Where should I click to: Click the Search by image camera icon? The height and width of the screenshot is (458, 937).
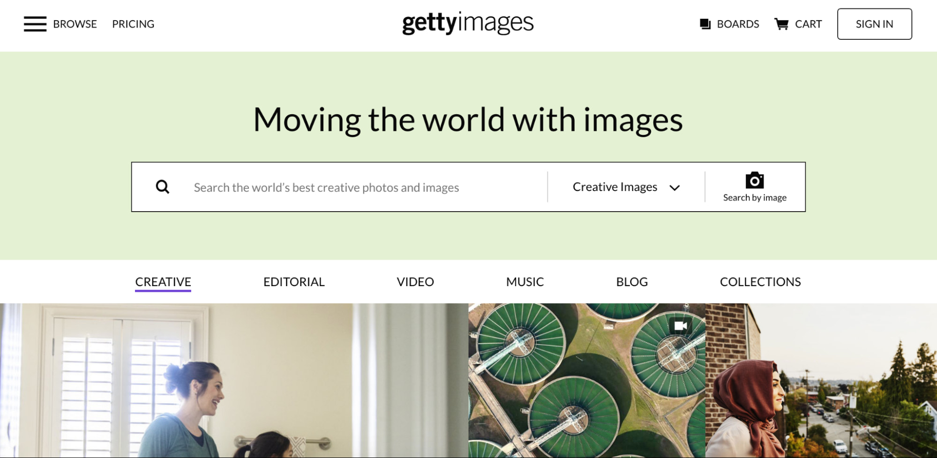(755, 180)
